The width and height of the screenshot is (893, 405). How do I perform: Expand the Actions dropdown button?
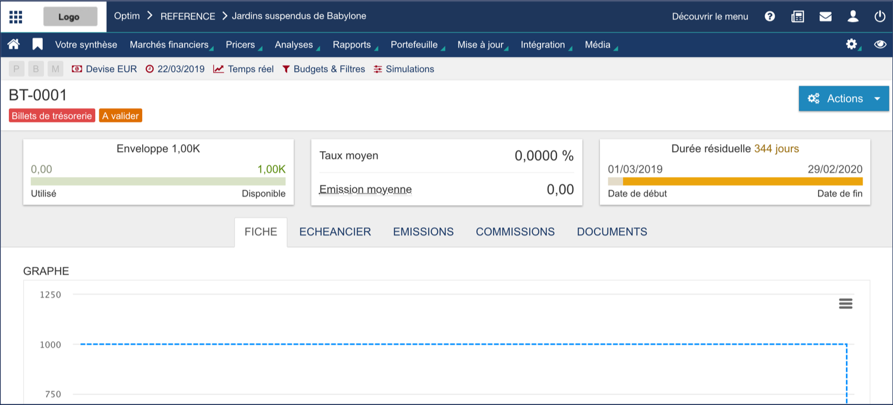(878, 98)
